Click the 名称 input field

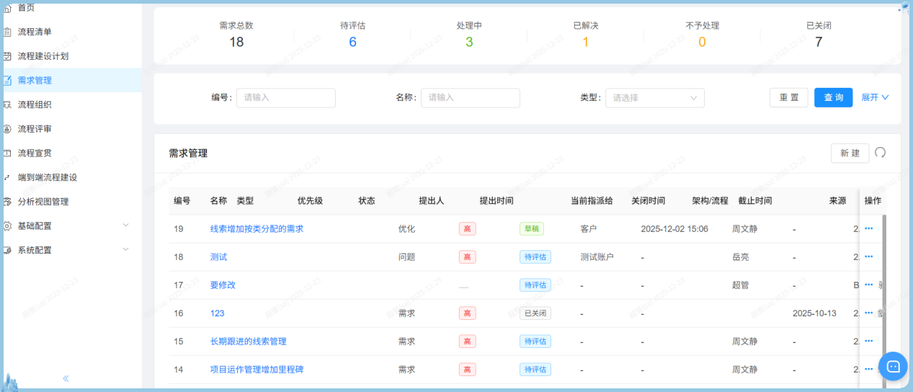471,98
